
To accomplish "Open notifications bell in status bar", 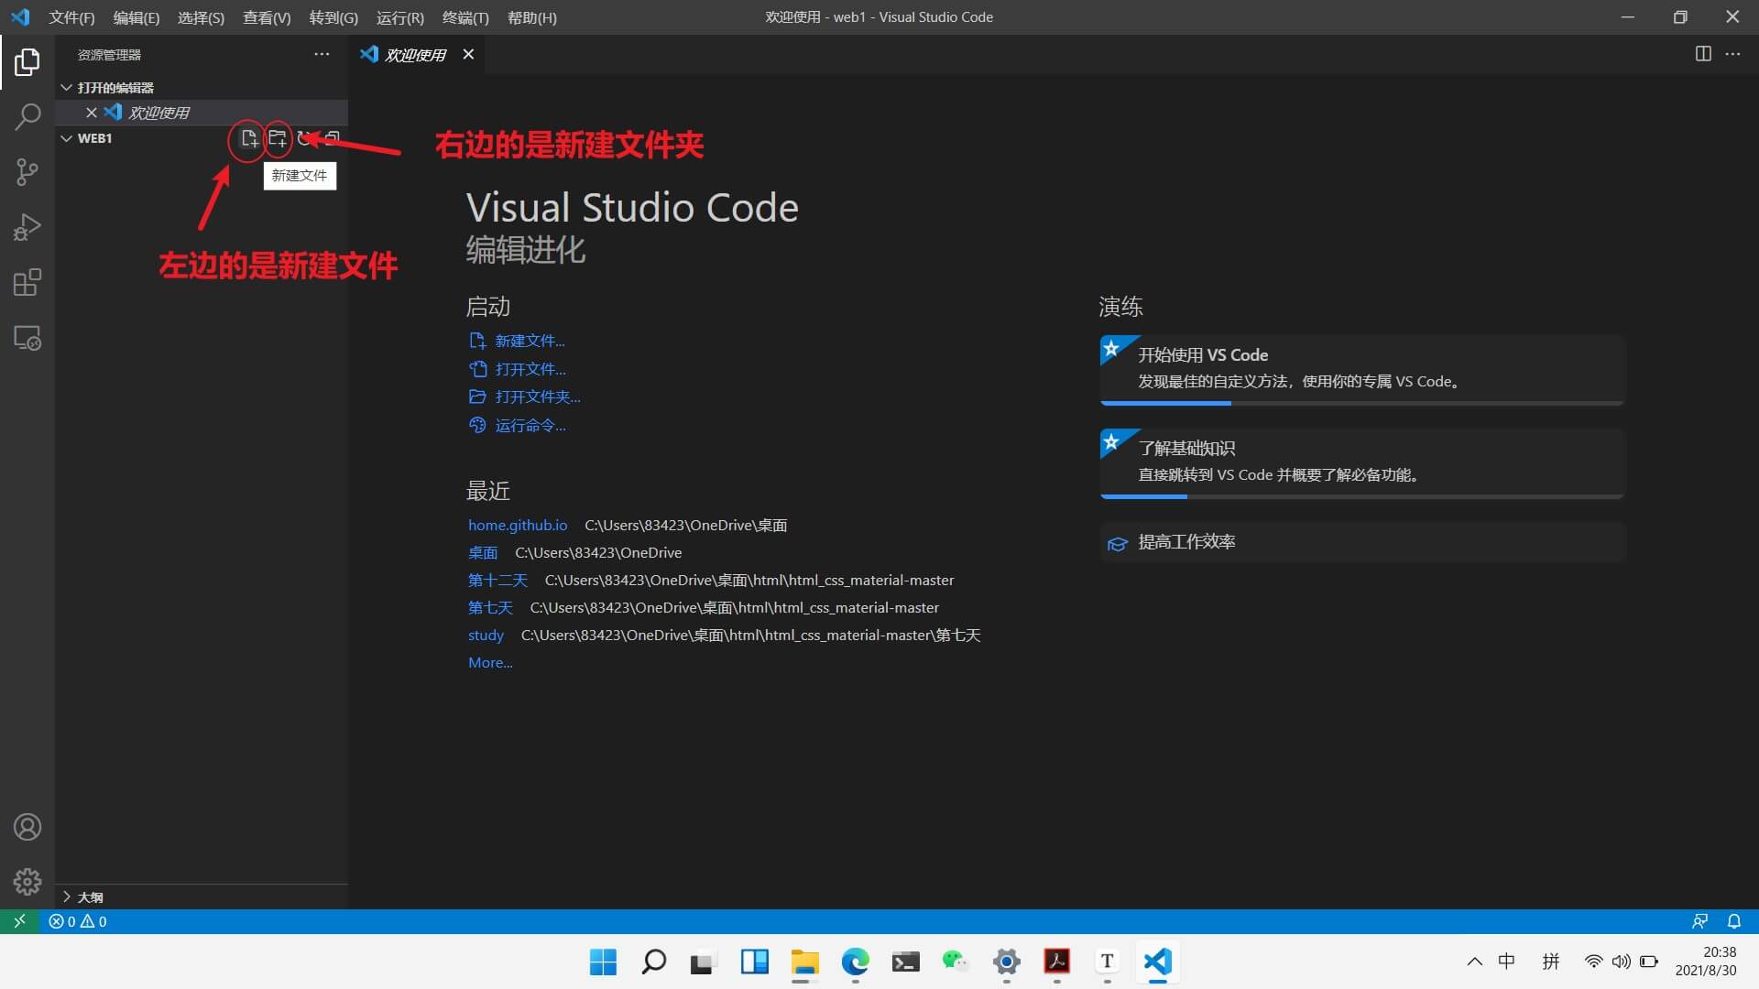I will point(1734,921).
